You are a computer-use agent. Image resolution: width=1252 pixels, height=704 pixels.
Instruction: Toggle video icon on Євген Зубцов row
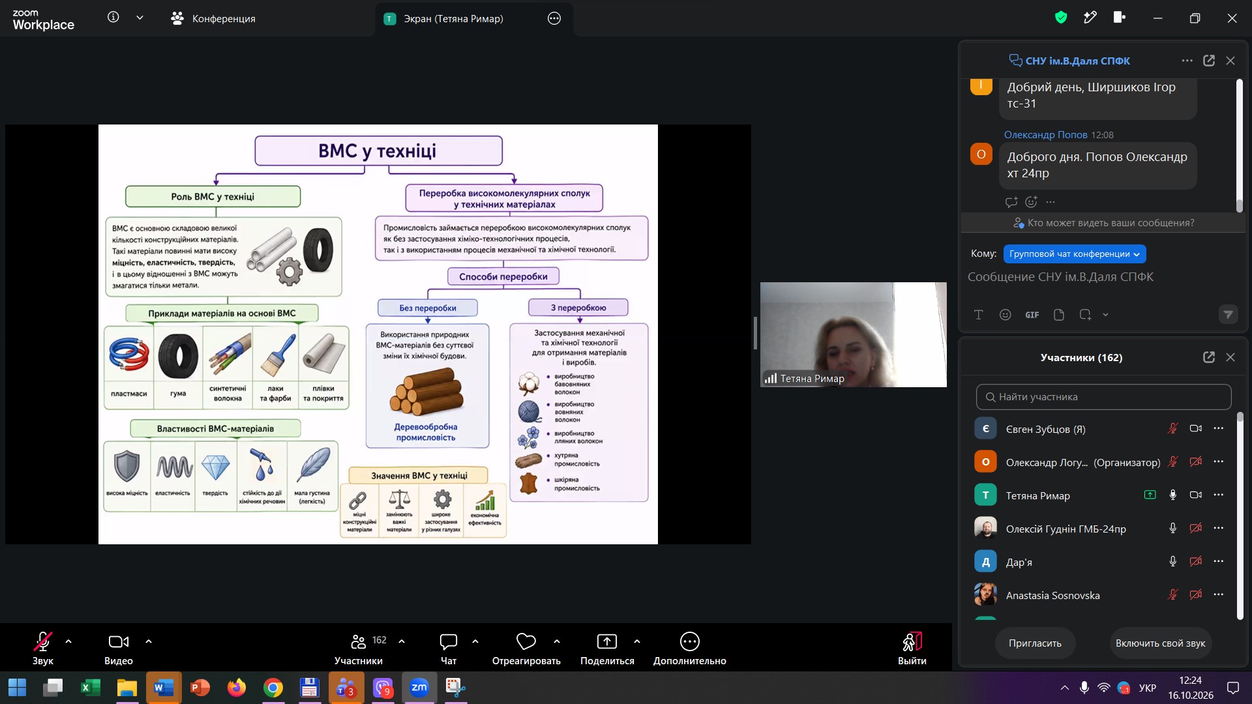tap(1195, 428)
